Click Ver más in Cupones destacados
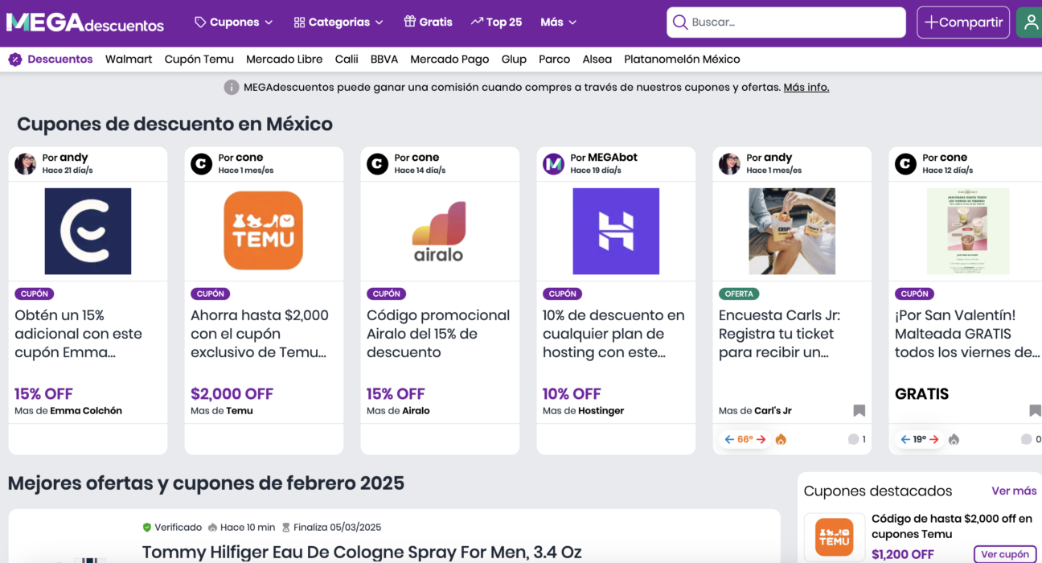Image resolution: width=1042 pixels, height=563 pixels. point(1014,491)
